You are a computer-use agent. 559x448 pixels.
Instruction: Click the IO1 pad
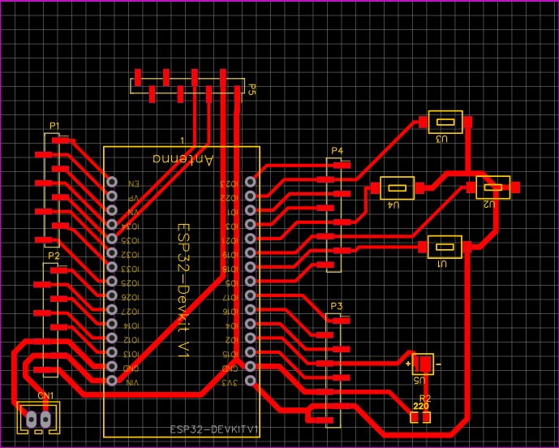click(250, 210)
